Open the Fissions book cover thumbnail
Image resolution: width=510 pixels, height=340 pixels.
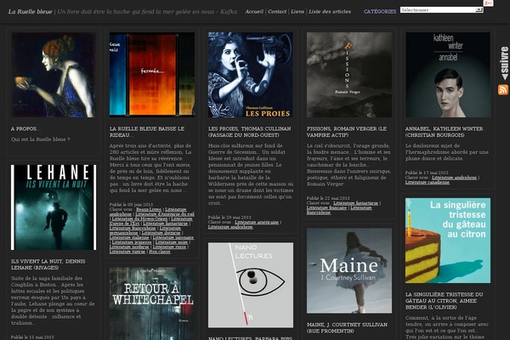pos(349,75)
